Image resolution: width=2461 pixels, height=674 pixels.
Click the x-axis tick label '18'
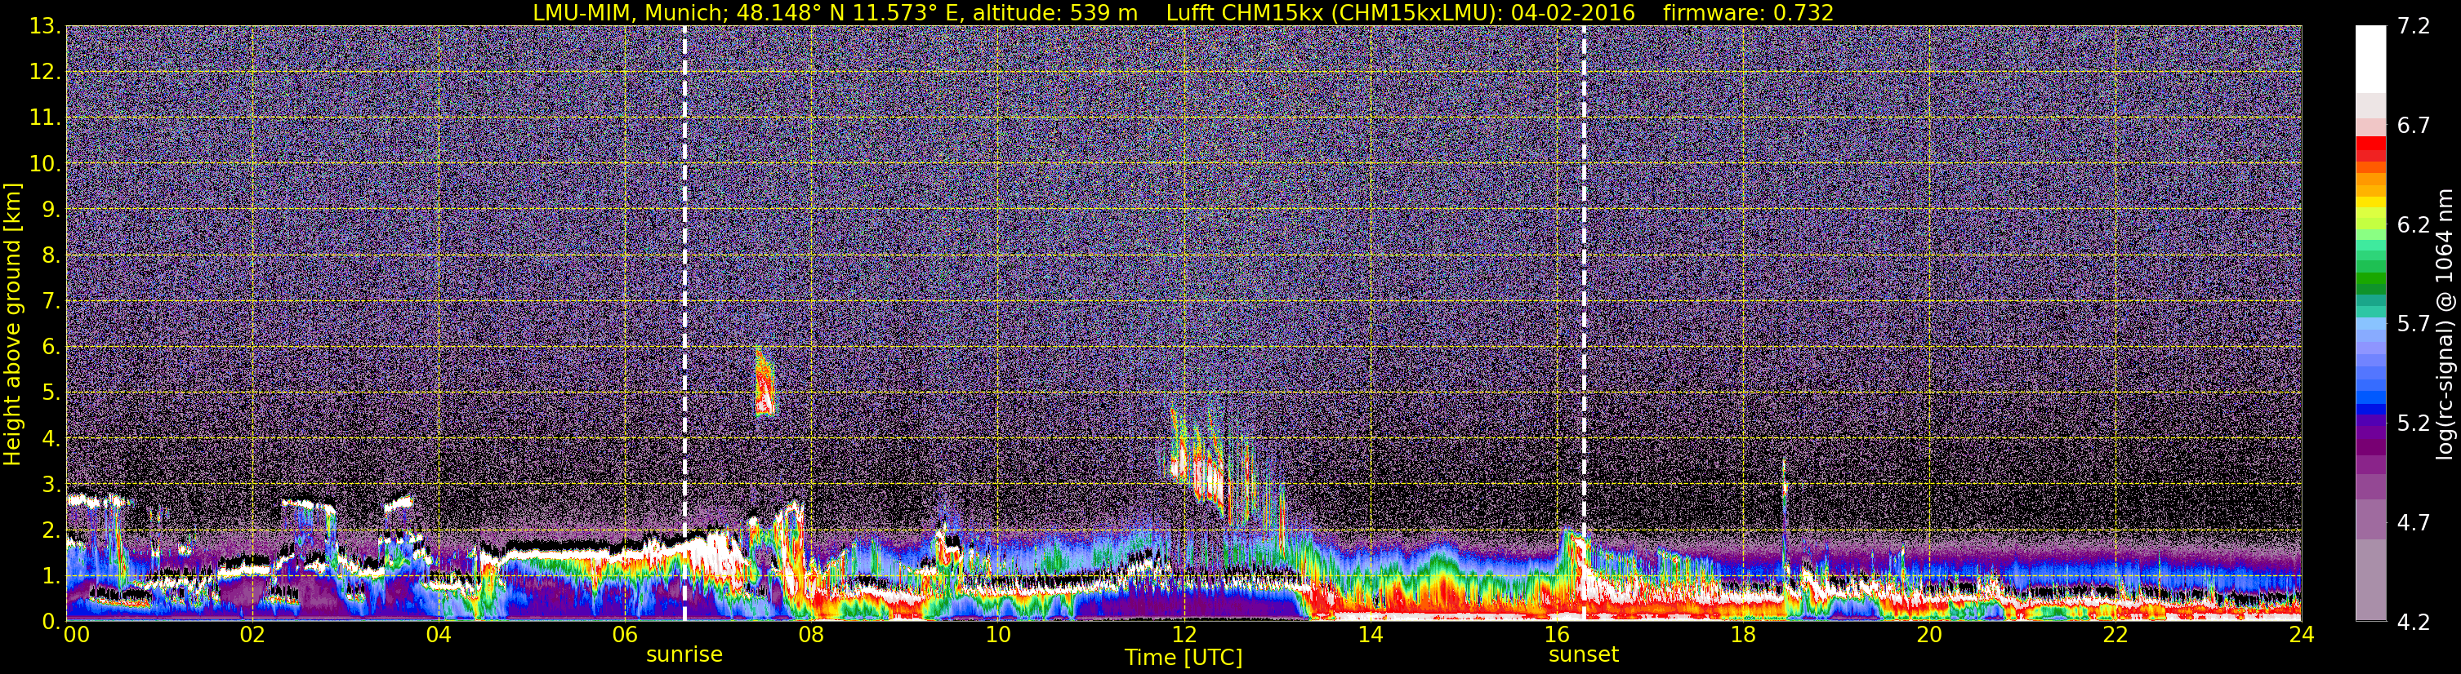click(1742, 636)
